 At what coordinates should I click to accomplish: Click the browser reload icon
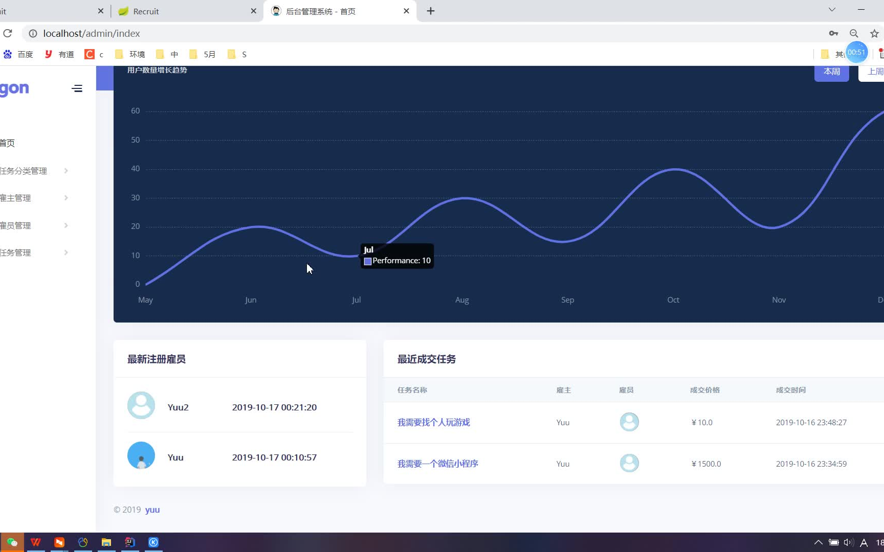tap(8, 33)
